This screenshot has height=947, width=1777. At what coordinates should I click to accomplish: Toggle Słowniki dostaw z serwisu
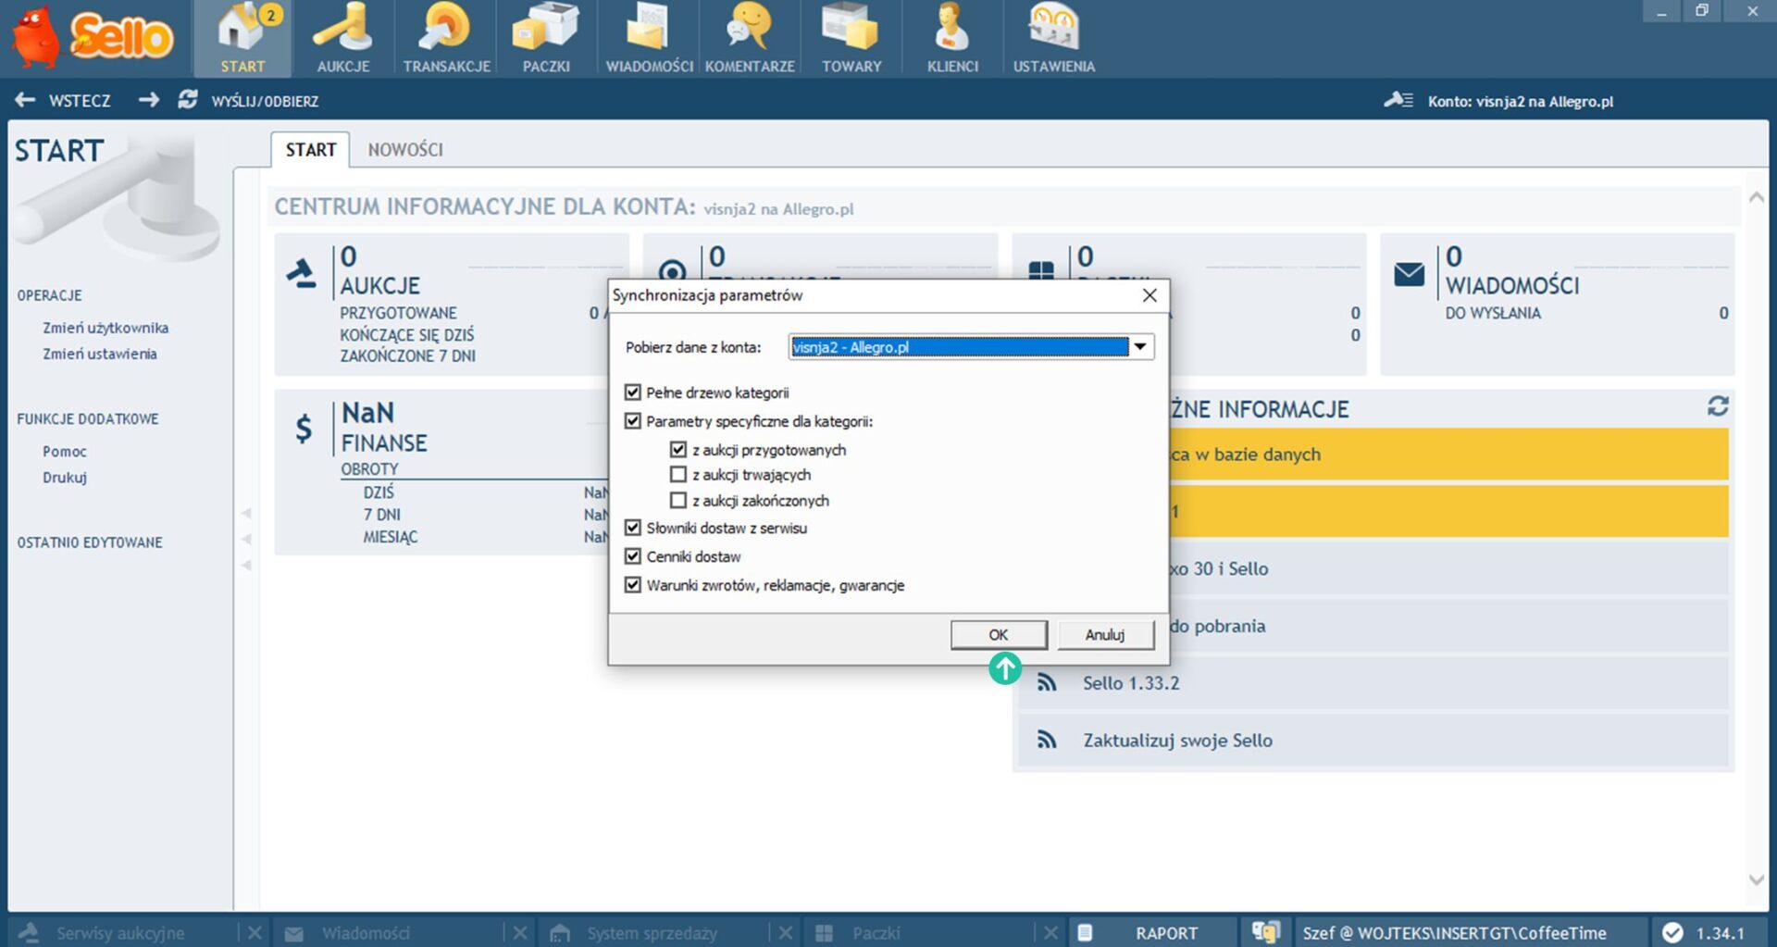click(x=633, y=528)
